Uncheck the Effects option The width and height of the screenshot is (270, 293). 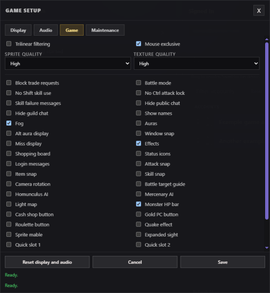pos(138,143)
